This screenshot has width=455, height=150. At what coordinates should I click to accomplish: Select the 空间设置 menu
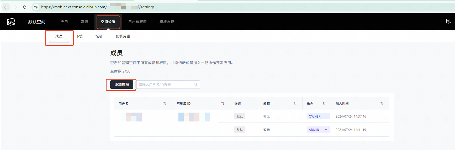click(108, 22)
